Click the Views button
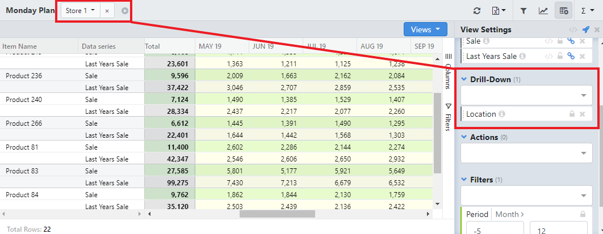This screenshot has height=234, width=603. [x=426, y=29]
